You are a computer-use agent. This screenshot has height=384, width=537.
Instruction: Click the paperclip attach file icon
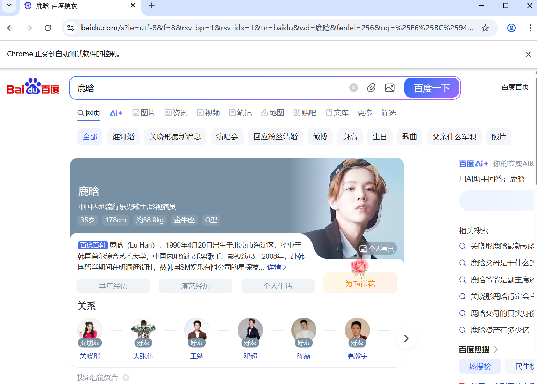click(x=371, y=88)
